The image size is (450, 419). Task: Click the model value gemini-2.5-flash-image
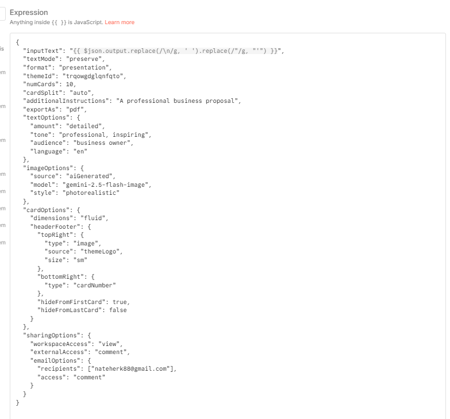105,185
